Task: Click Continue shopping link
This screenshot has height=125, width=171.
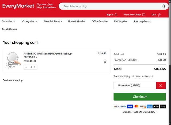Action: tap(13, 80)
